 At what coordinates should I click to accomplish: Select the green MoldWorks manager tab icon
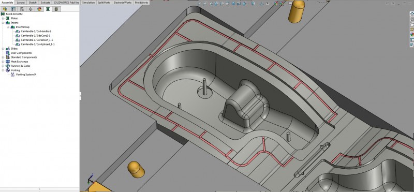(x=48, y=9)
